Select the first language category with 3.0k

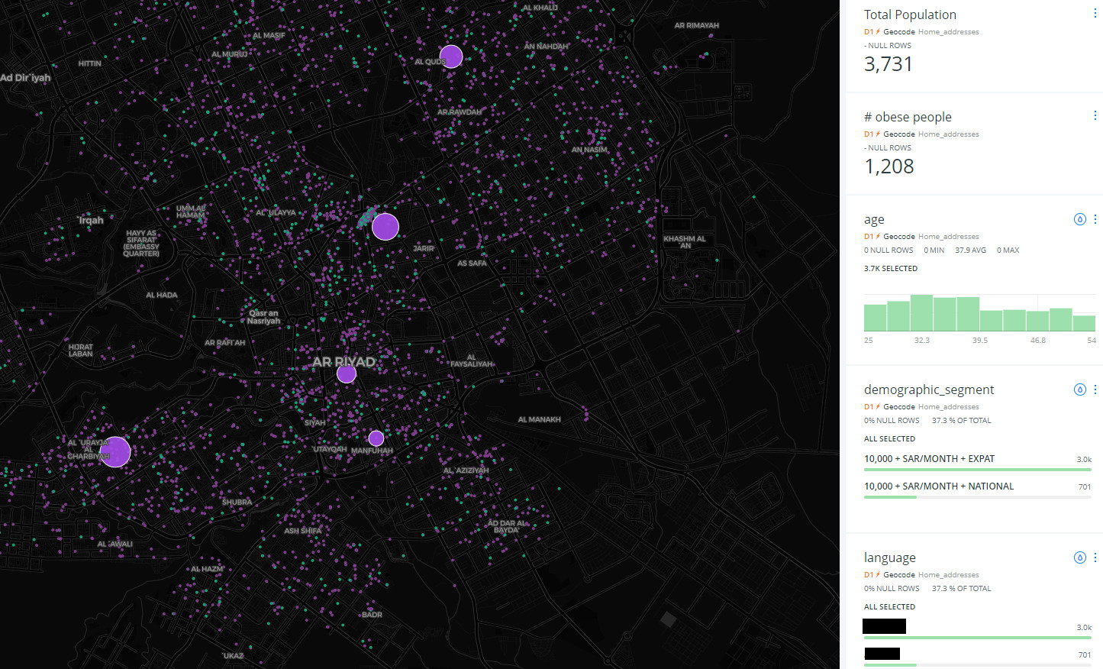click(884, 626)
